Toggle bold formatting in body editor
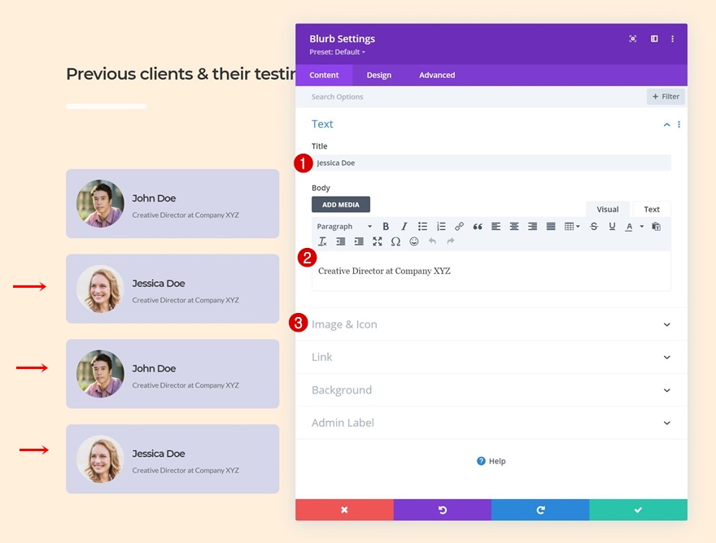Image resolution: width=716 pixels, height=543 pixels. click(386, 226)
